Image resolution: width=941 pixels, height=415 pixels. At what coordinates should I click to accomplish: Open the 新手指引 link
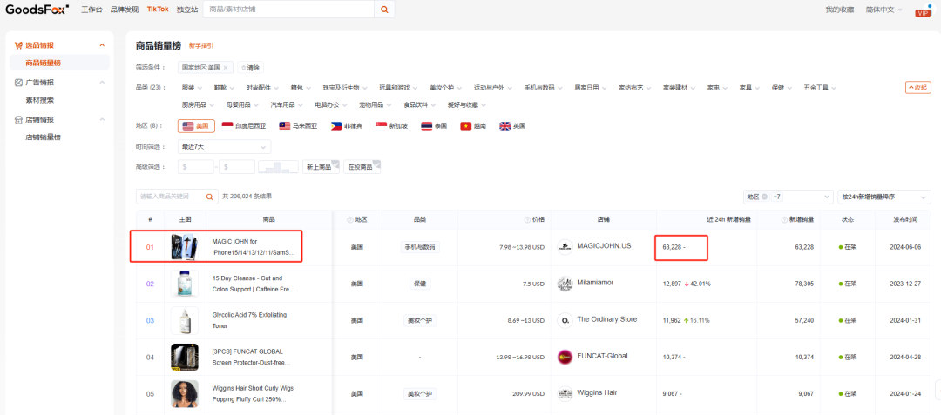tap(201, 45)
